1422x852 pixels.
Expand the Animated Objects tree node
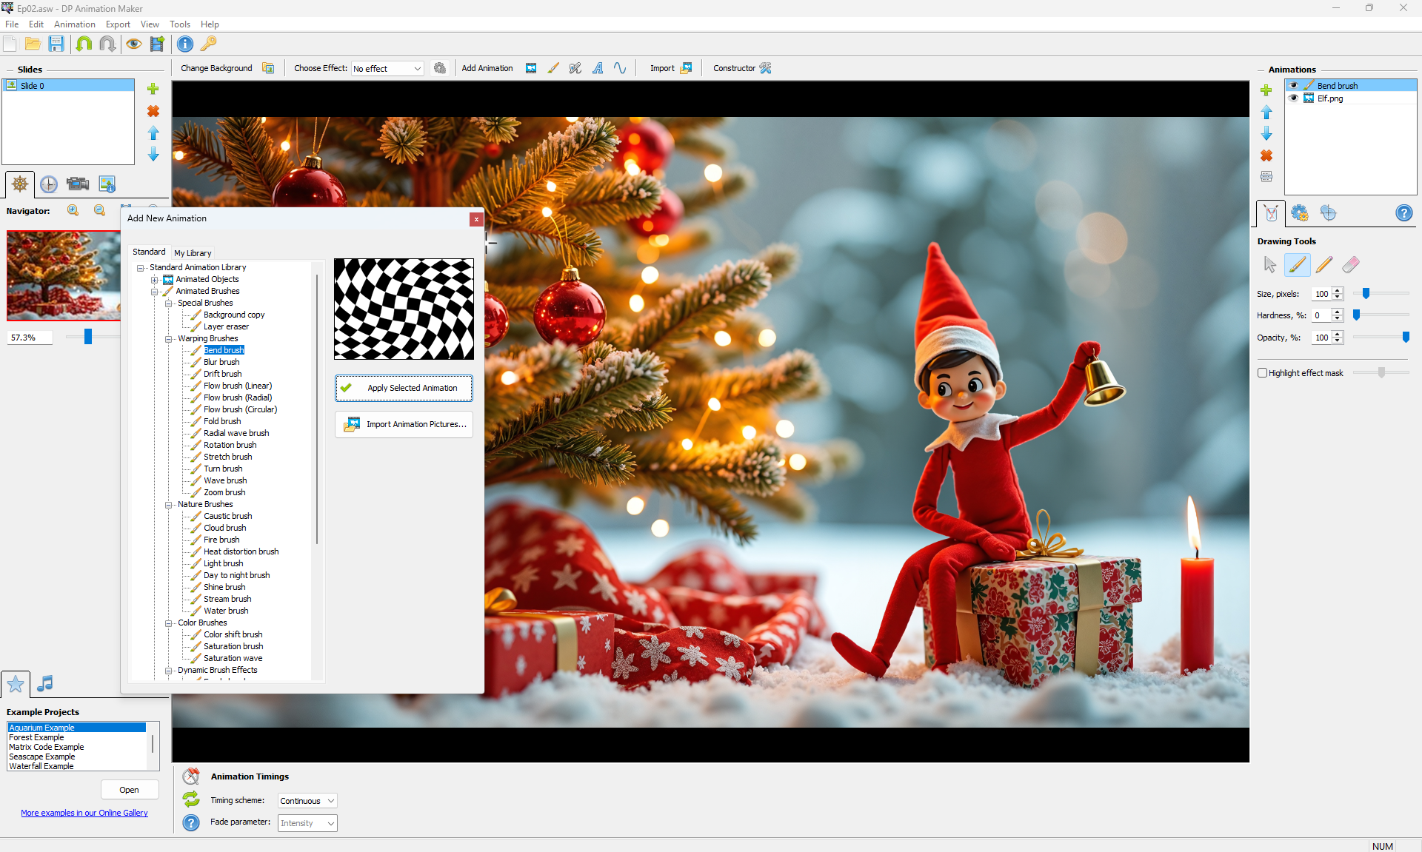[x=155, y=280]
